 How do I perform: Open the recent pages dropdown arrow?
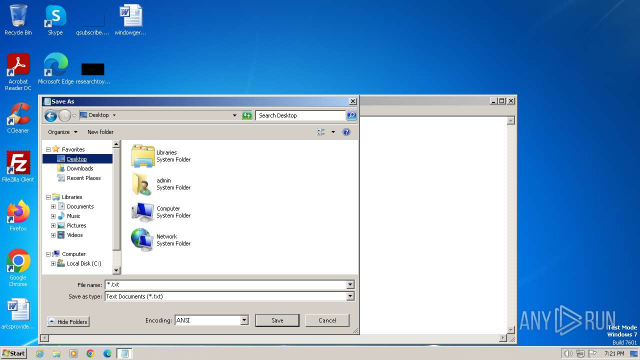[x=74, y=116]
